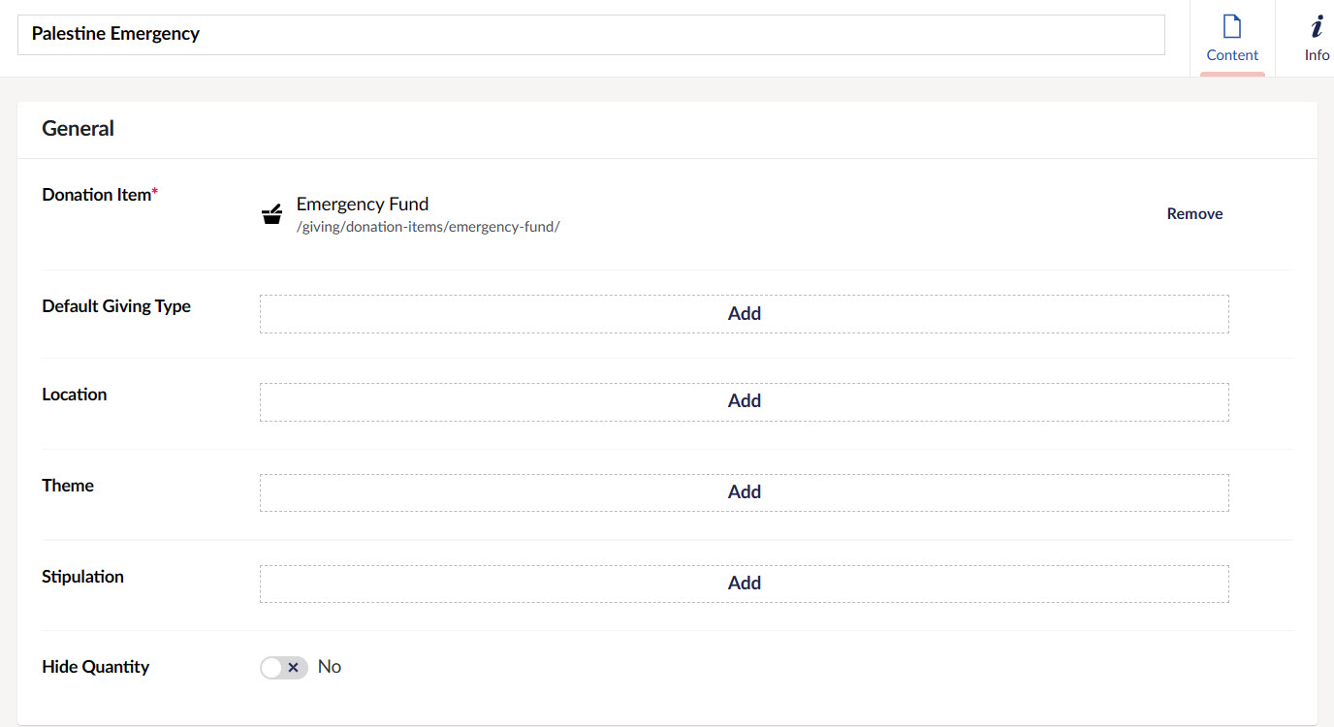Viewport: 1334px width, 727px height.
Task: Click the Stipulation label
Action: coord(83,577)
